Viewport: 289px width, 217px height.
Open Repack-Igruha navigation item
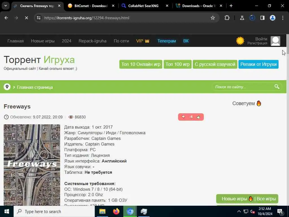pyautogui.click(x=93, y=41)
